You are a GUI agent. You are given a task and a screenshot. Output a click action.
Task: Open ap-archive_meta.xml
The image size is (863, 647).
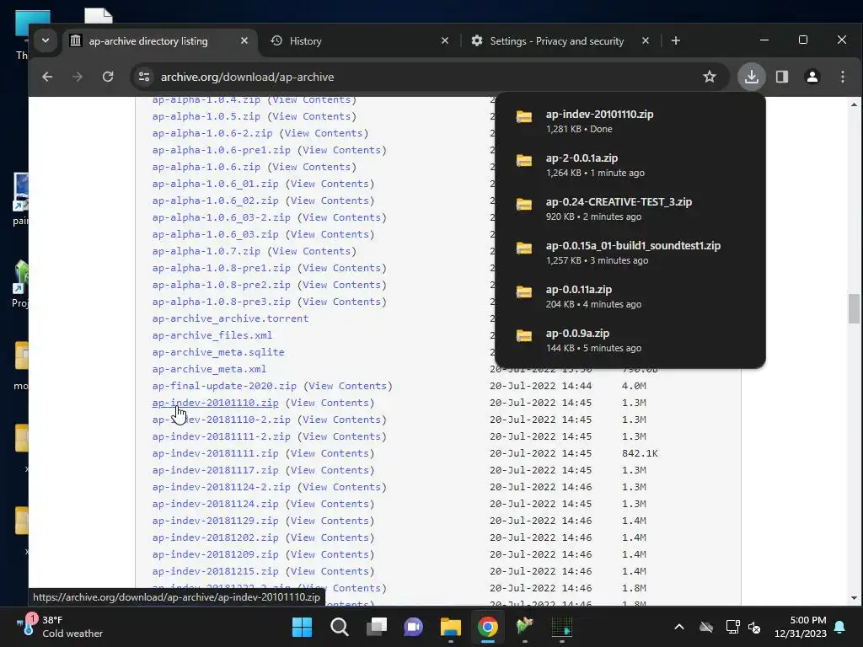pos(209,369)
